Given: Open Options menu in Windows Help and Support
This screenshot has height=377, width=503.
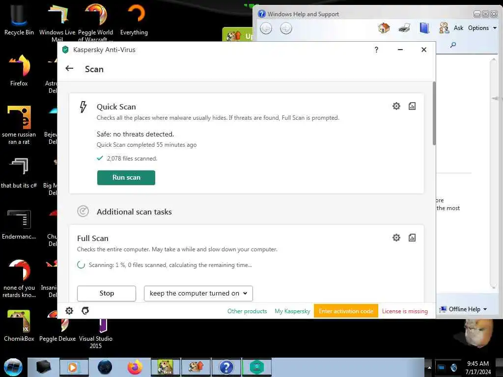Looking at the screenshot, I should (x=482, y=28).
